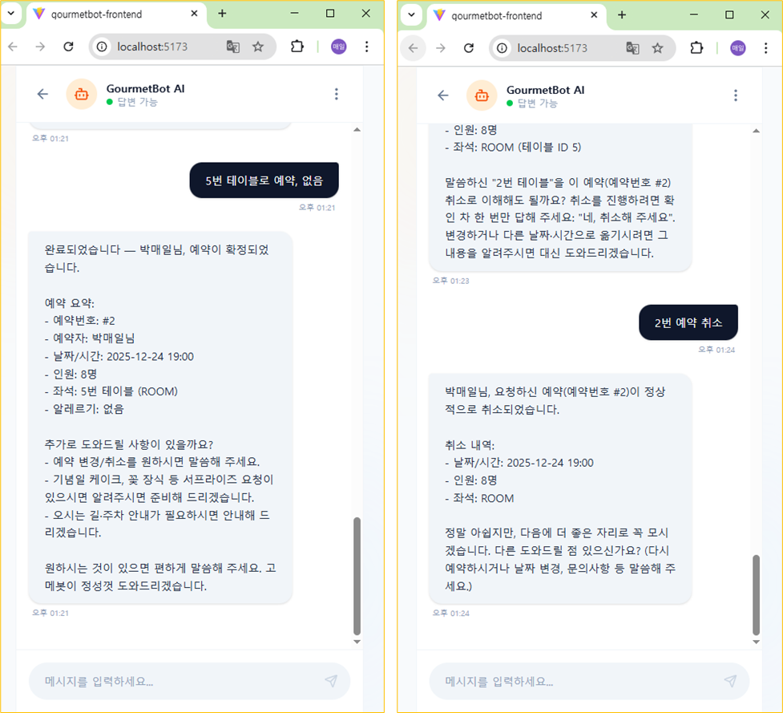Bookmark page with star in right browser
The image size is (783, 713).
(658, 48)
